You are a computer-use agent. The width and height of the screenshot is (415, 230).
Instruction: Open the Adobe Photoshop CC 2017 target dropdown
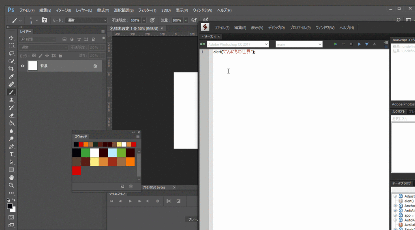click(237, 44)
